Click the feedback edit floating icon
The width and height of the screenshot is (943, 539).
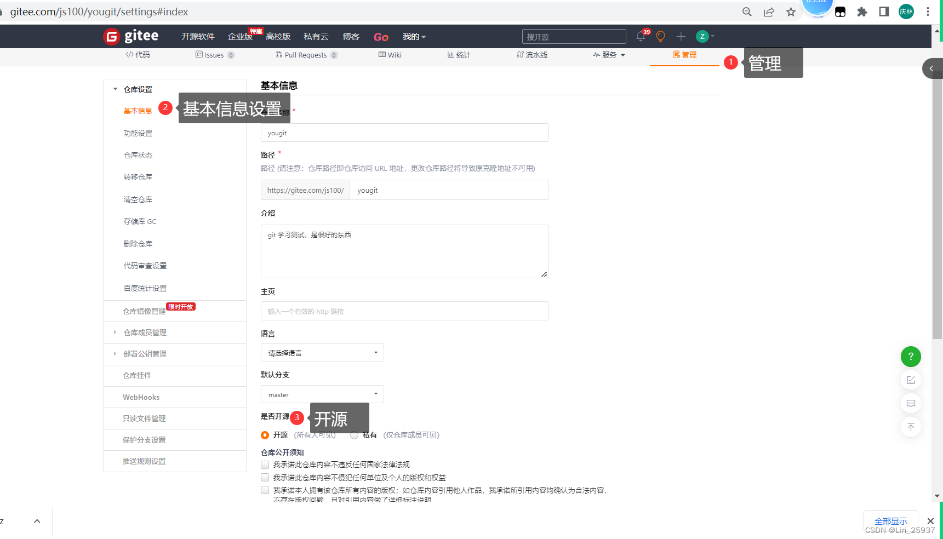pos(911,380)
